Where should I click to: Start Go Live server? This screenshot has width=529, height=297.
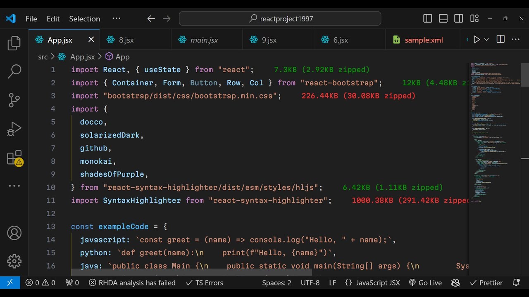click(x=425, y=283)
